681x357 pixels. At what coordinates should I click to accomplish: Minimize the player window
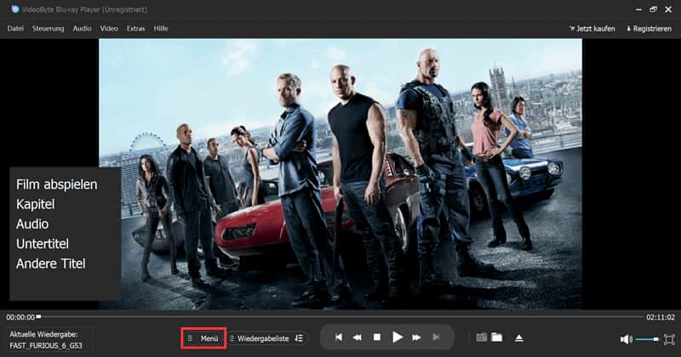(x=639, y=9)
